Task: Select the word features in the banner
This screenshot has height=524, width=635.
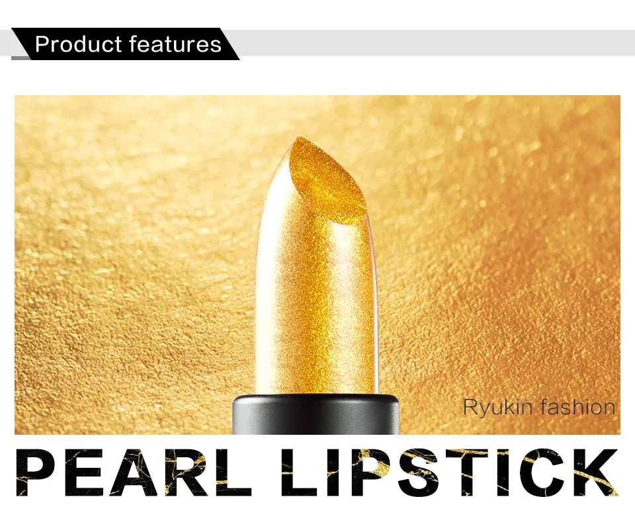Action: pyautogui.click(x=176, y=44)
